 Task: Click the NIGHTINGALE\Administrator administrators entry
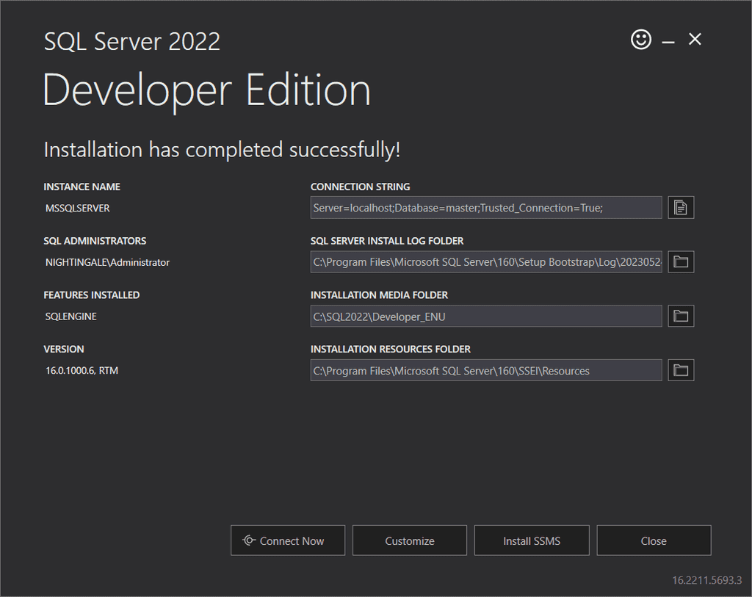[106, 262]
